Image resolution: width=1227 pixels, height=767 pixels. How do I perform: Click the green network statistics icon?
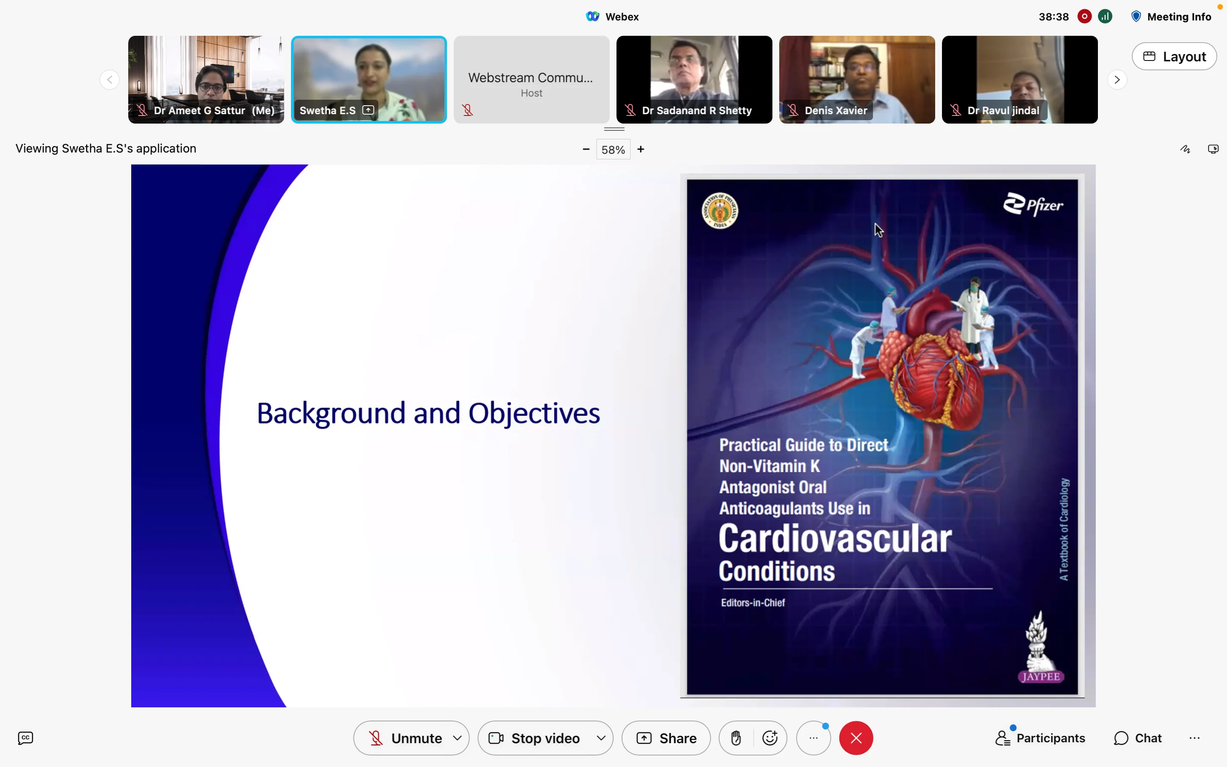pos(1105,17)
